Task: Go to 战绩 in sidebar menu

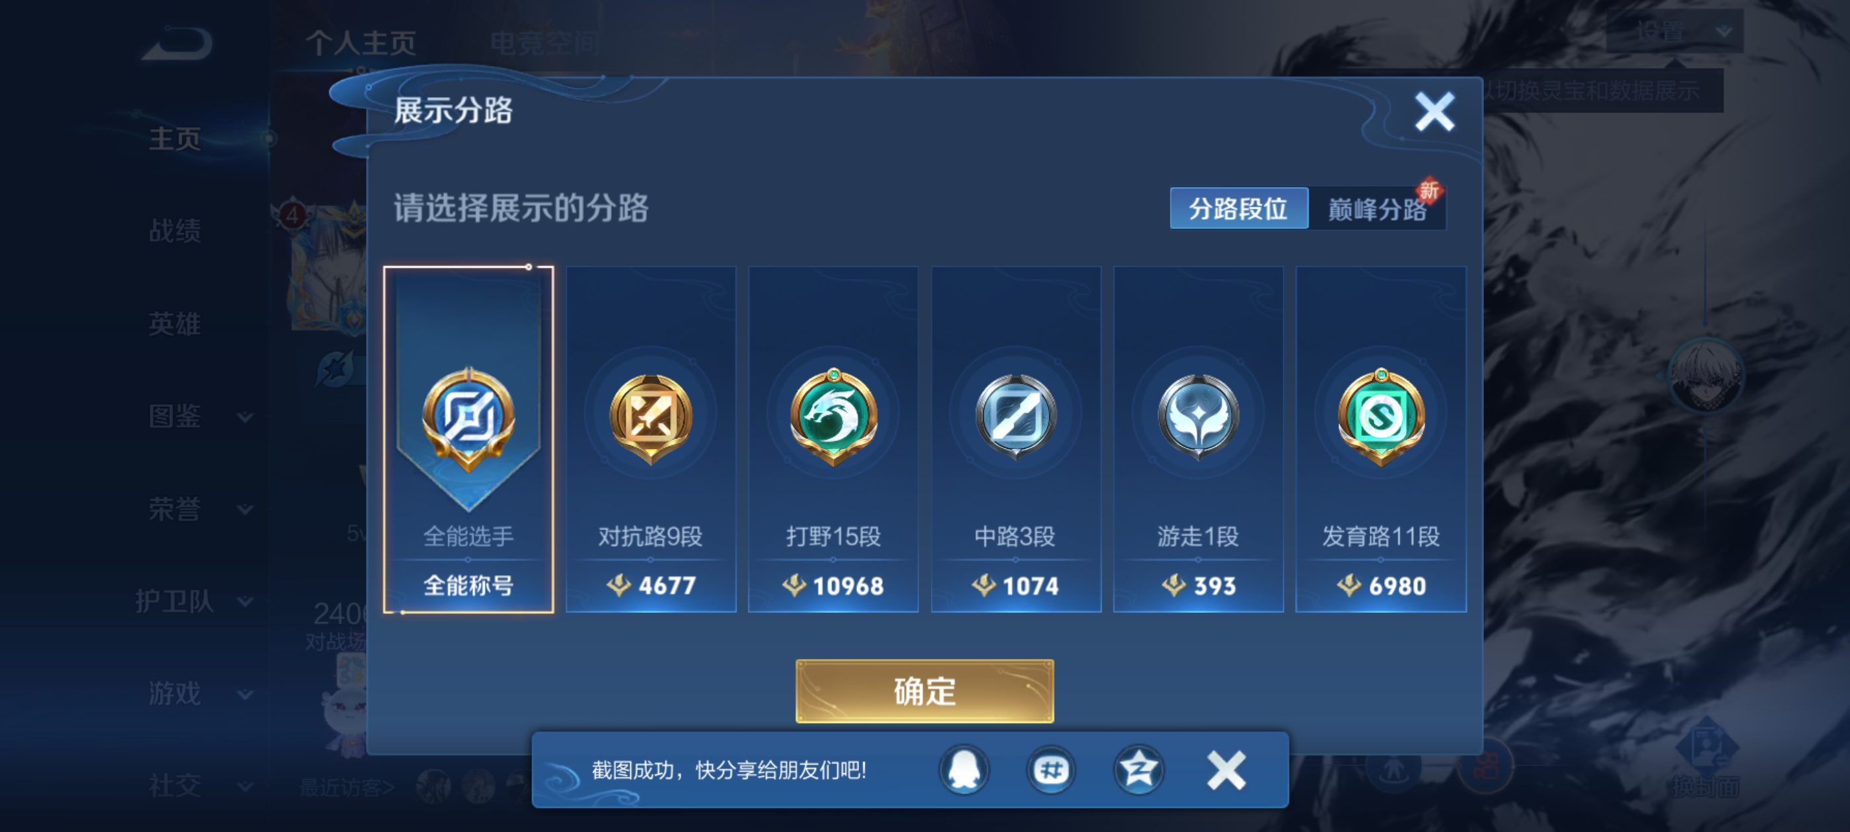Action: [x=174, y=231]
